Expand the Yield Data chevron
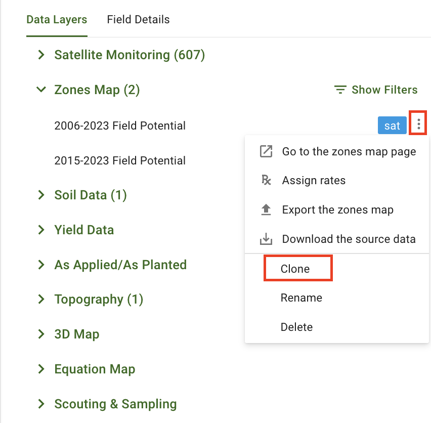The image size is (431, 423). click(41, 230)
